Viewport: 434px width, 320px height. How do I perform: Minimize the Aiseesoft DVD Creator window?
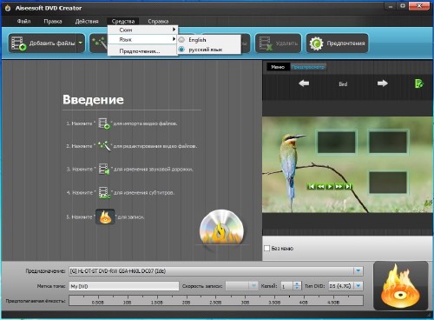(391, 6)
